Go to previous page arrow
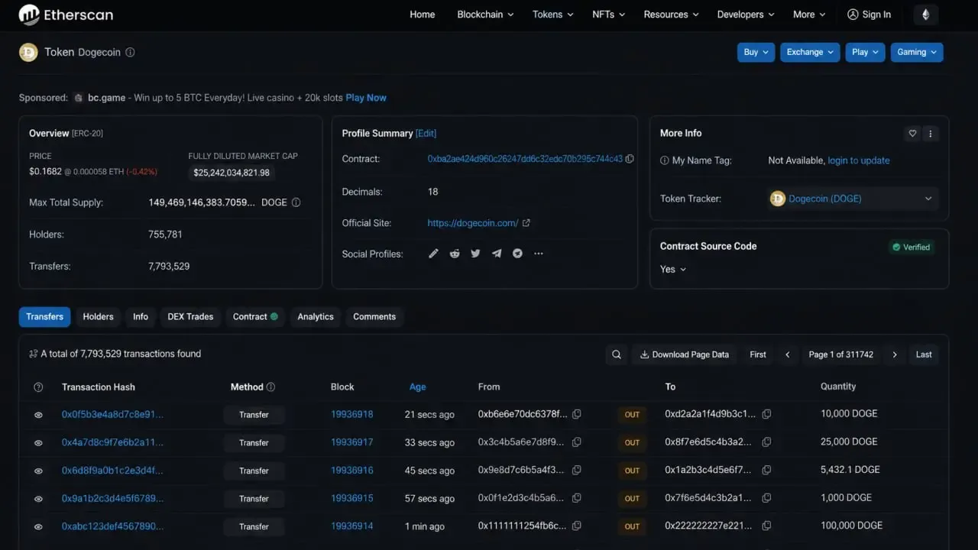 point(788,354)
